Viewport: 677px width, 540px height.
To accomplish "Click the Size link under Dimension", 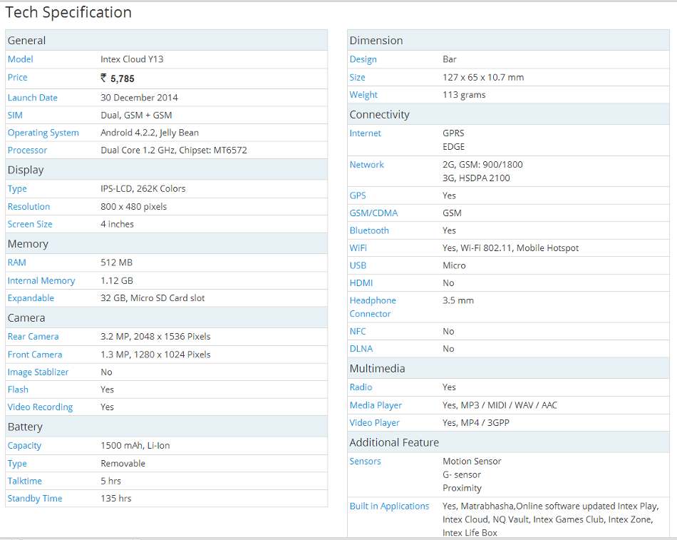I will pyautogui.click(x=357, y=77).
